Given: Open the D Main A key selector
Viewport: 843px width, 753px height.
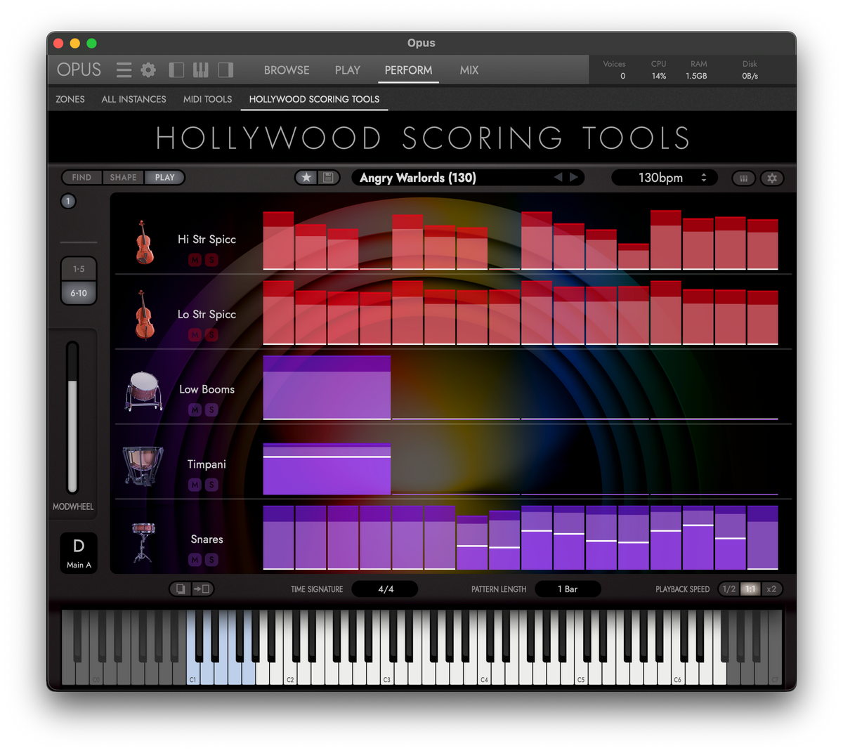Looking at the screenshot, I should click(x=79, y=552).
